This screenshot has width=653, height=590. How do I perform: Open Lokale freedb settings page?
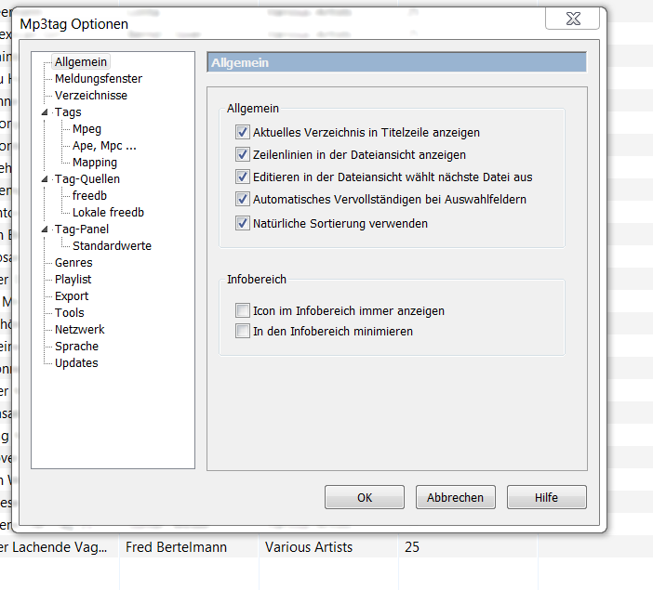tap(108, 212)
